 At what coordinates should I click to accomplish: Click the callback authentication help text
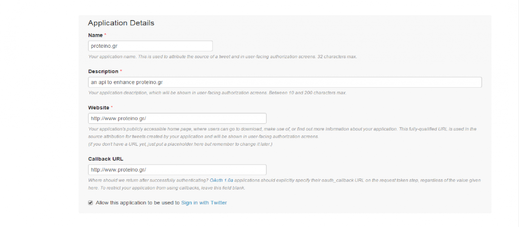pyautogui.click(x=284, y=184)
